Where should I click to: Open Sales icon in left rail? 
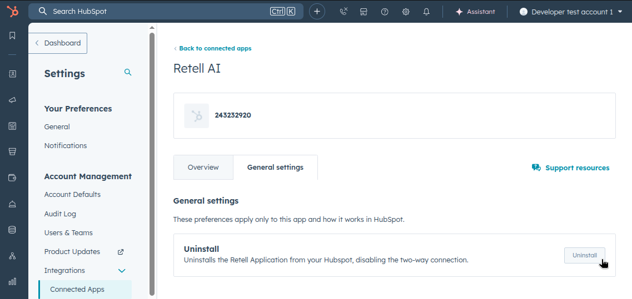pyautogui.click(x=12, y=151)
